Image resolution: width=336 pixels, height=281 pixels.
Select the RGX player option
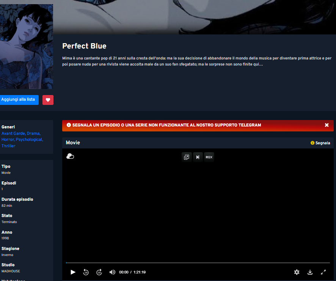pos(209,157)
